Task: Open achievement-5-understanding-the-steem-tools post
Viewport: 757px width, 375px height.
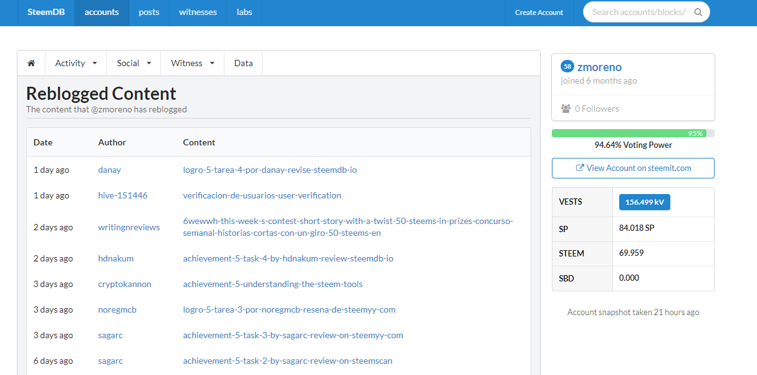Action: click(x=272, y=284)
